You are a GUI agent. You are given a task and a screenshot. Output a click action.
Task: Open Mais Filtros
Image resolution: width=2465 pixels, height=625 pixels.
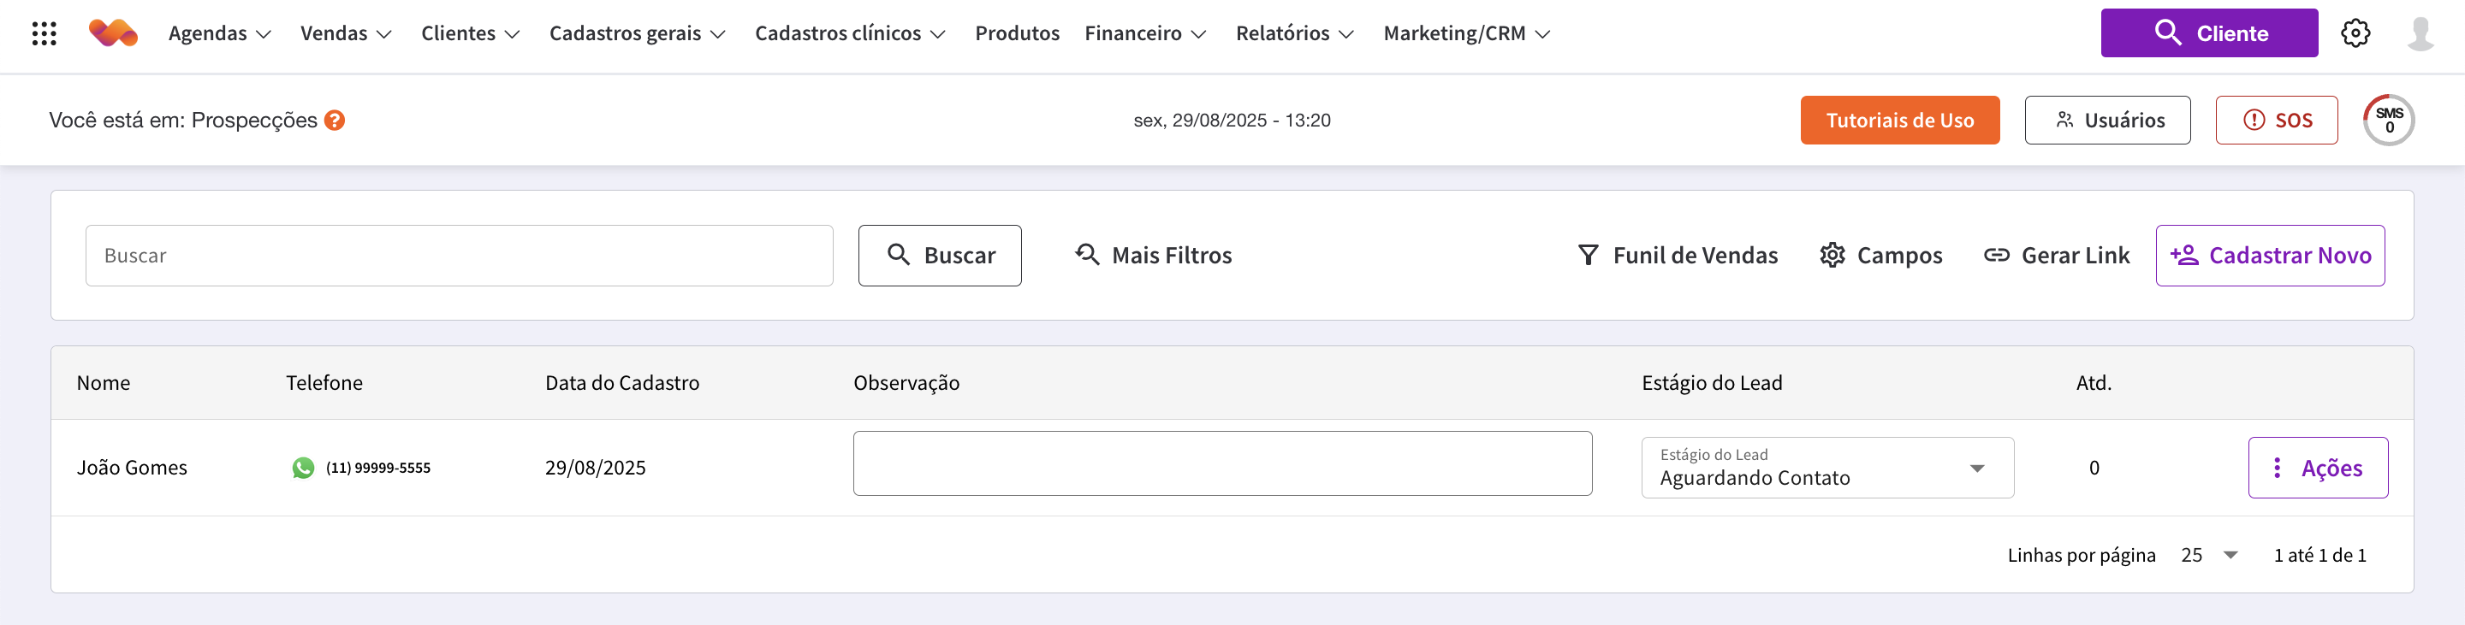1153,255
